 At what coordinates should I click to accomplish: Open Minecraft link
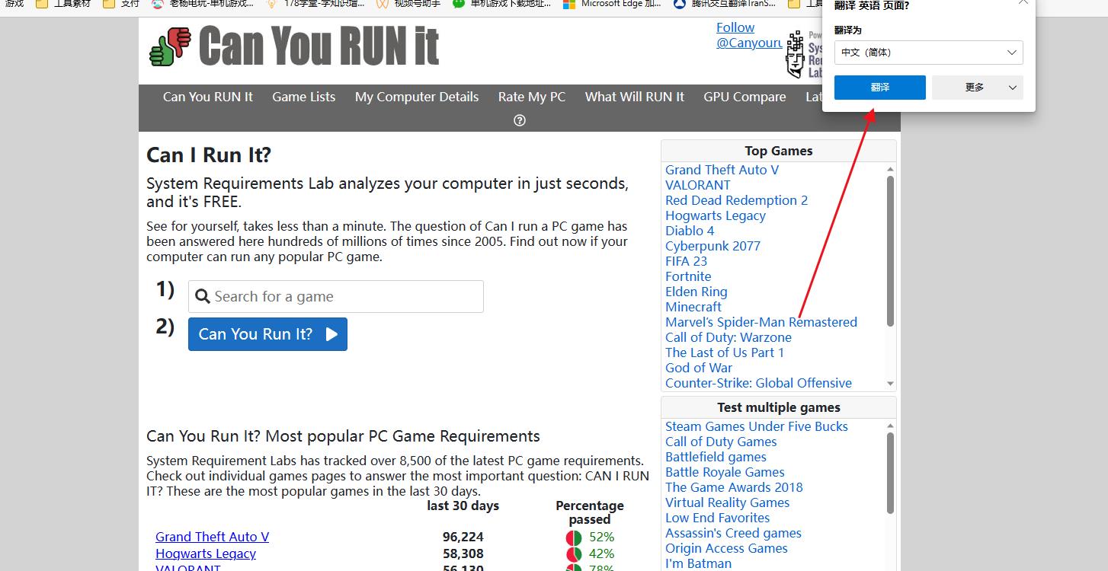point(693,307)
